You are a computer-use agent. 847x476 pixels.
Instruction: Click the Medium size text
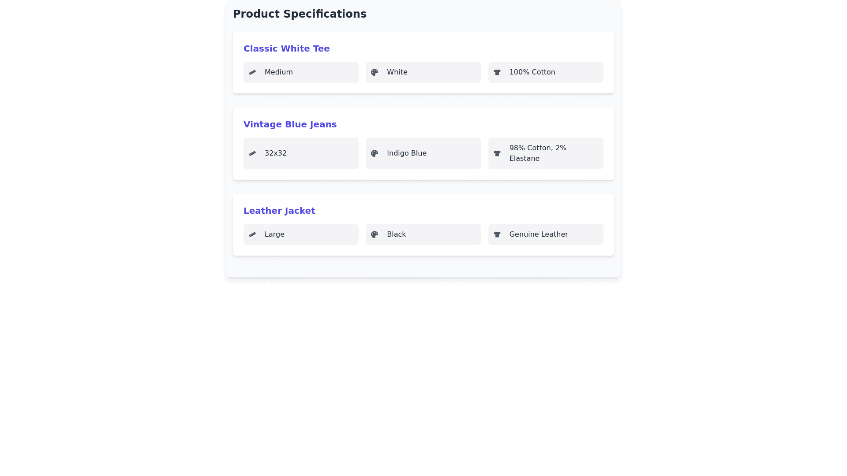tap(278, 72)
